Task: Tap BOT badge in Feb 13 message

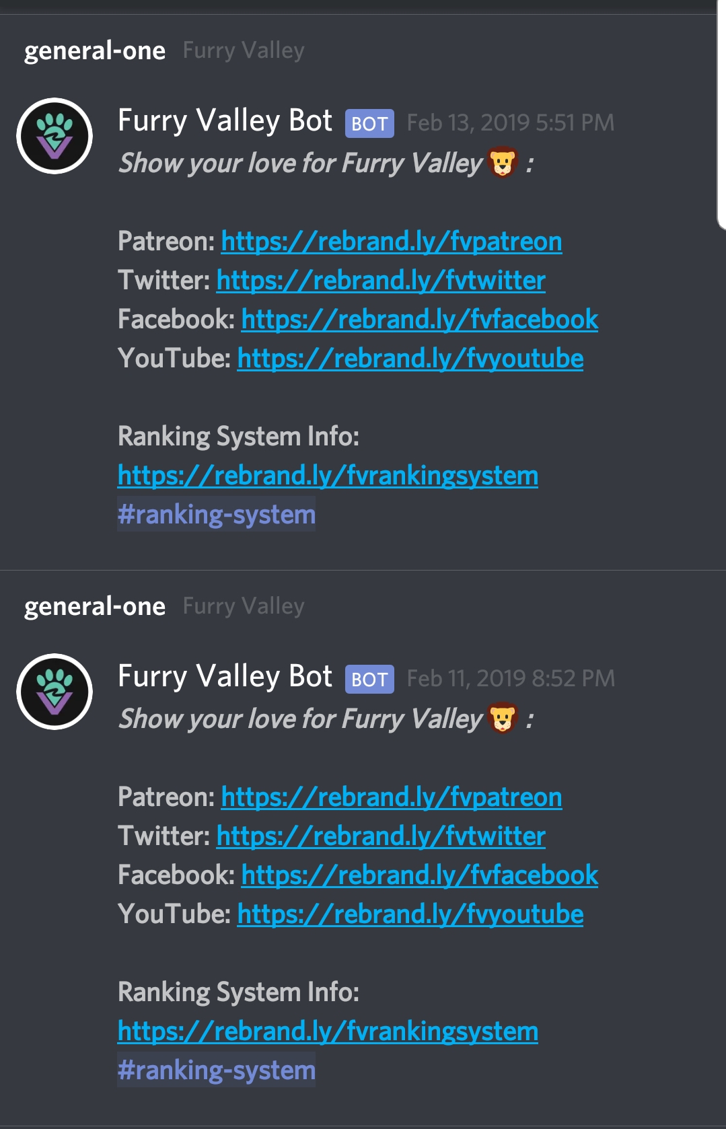Action: 369,124
